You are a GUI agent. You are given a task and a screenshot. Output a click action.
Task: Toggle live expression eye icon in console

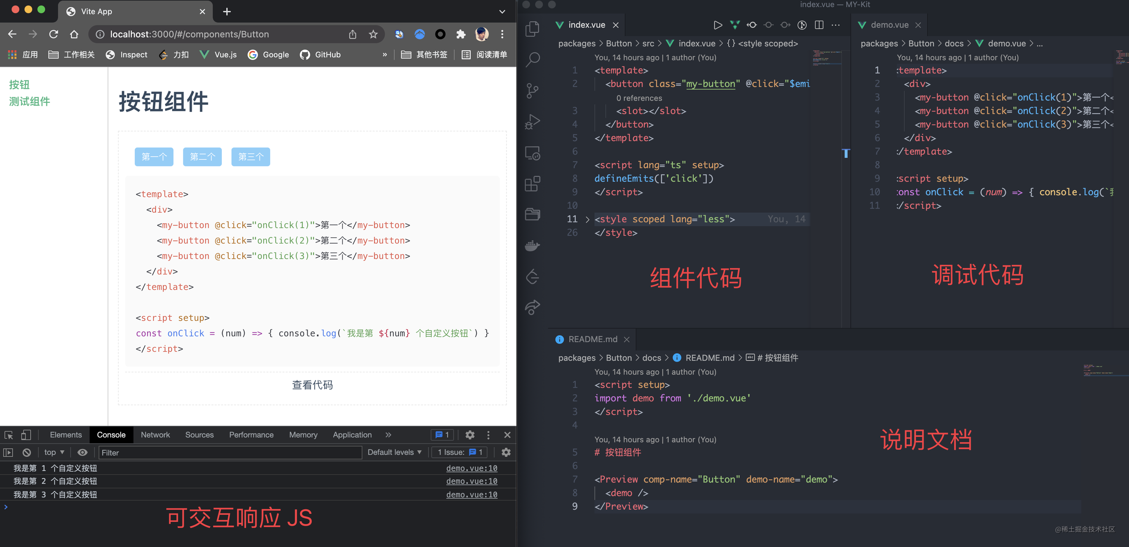pyautogui.click(x=83, y=452)
